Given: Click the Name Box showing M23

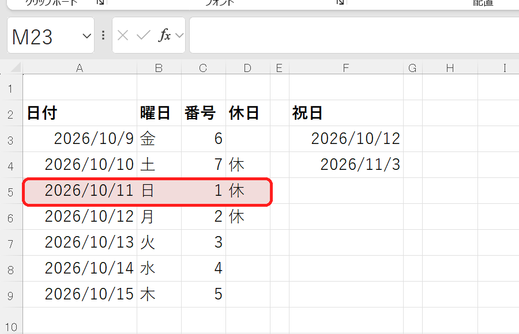Looking at the screenshot, I should click(51, 35).
